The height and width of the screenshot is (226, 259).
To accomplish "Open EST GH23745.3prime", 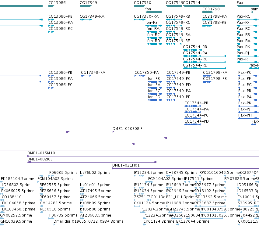I will tap(182, 173).
